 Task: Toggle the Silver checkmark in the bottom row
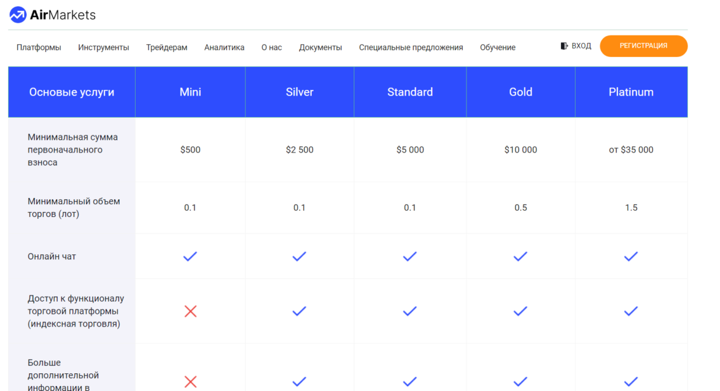coord(299,382)
